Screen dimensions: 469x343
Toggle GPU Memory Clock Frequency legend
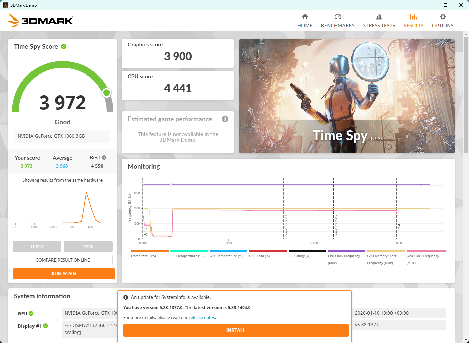coord(386,258)
